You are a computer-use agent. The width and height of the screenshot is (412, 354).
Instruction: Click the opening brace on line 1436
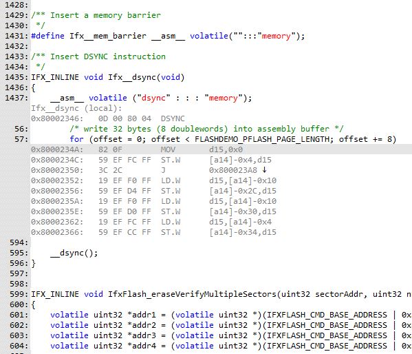pos(34,87)
